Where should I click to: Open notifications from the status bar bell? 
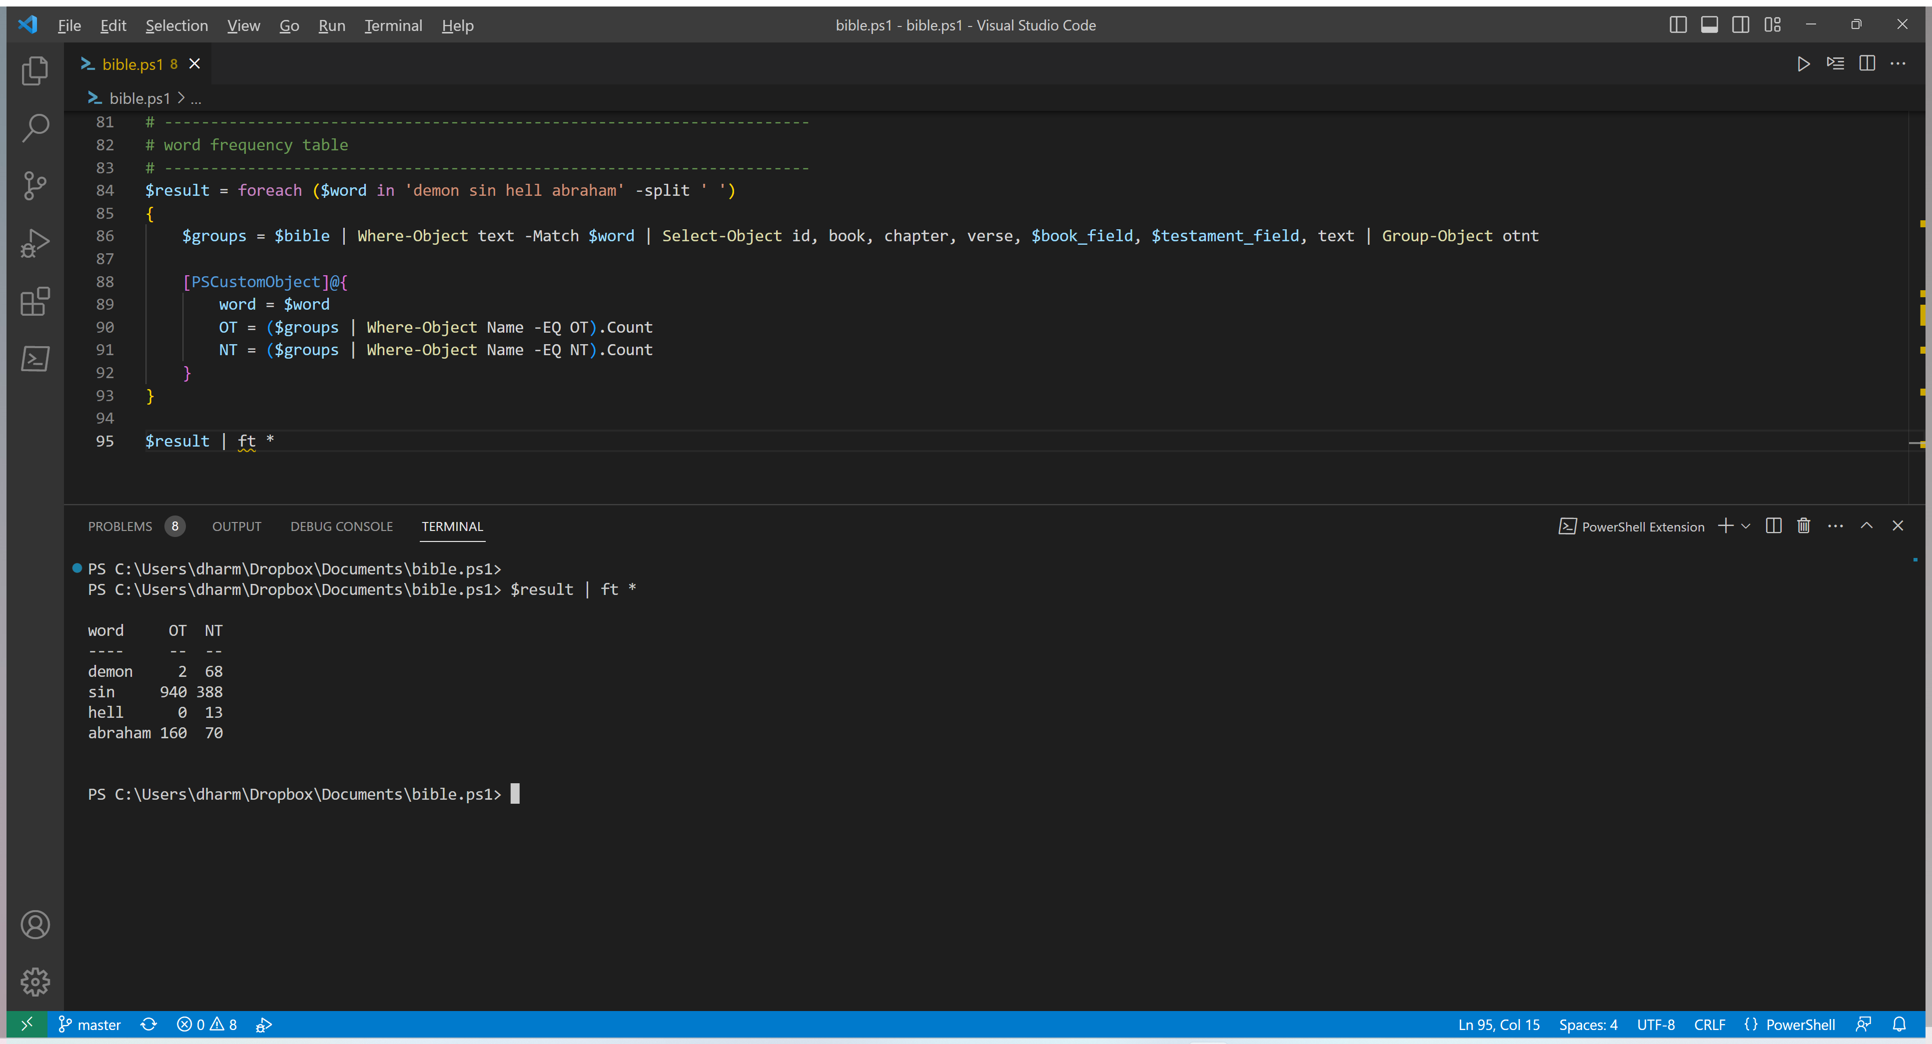(x=1900, y=1024)
